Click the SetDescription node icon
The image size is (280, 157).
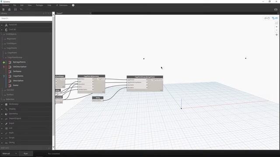[10, 67]
